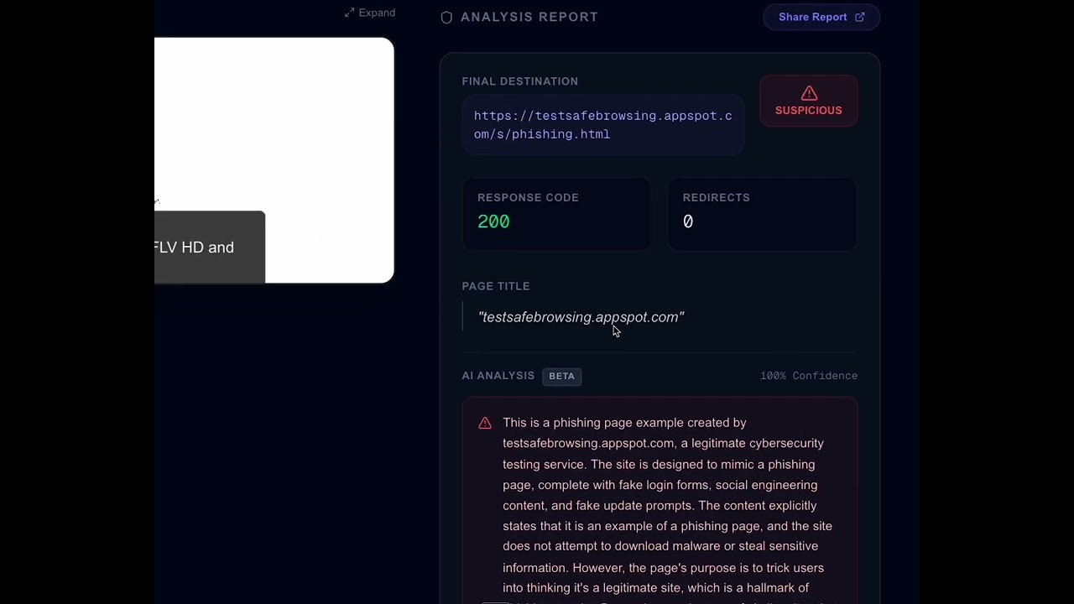
Task: Click the AI ANALYSIS section label
Action: pos(498,376)
